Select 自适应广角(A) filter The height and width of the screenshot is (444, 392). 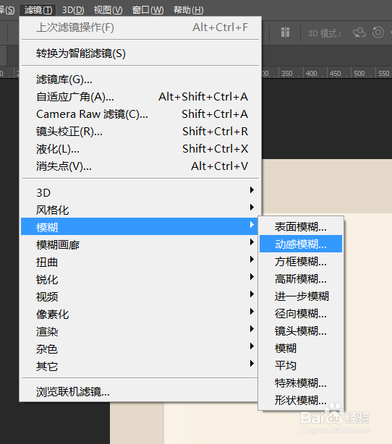140,97
